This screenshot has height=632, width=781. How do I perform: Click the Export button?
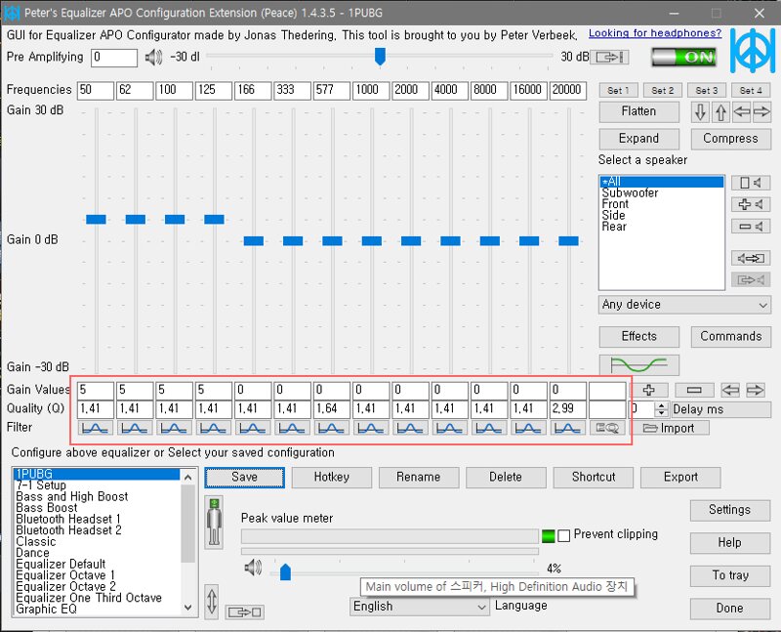[680, 478]
